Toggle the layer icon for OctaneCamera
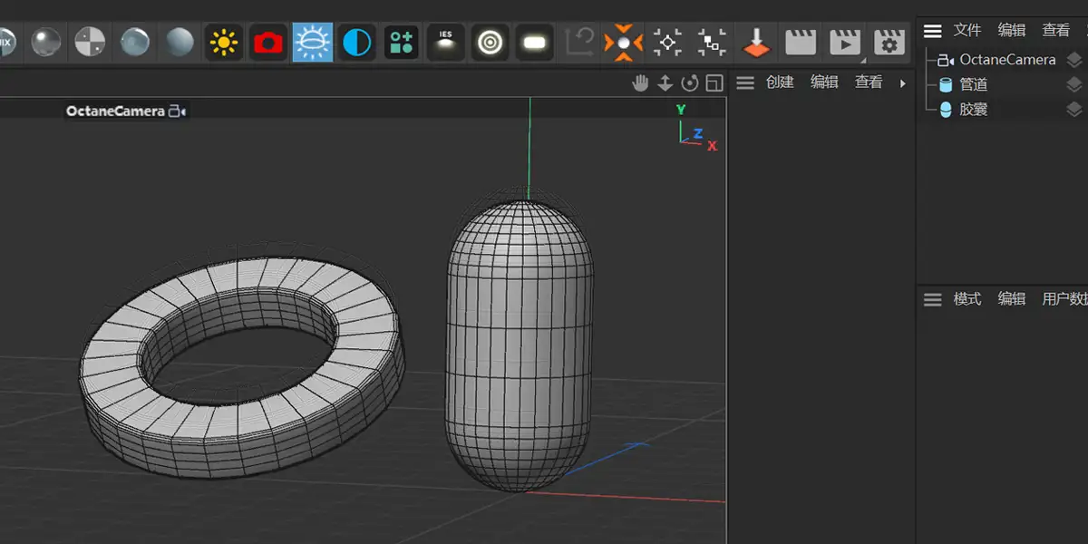 click(1073, 60)
